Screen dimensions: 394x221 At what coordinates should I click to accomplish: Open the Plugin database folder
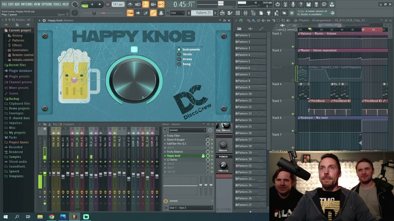coord(20,71)
